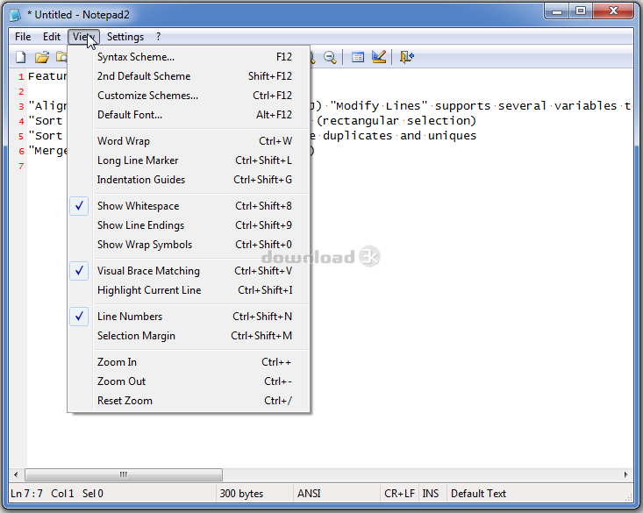This screenshot has width=643, height=513.
Task: Open the Settings menu
Action: 125,37
